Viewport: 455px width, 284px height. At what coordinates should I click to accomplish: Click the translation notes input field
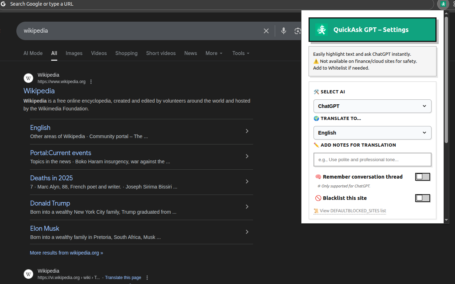click(372, 159)
